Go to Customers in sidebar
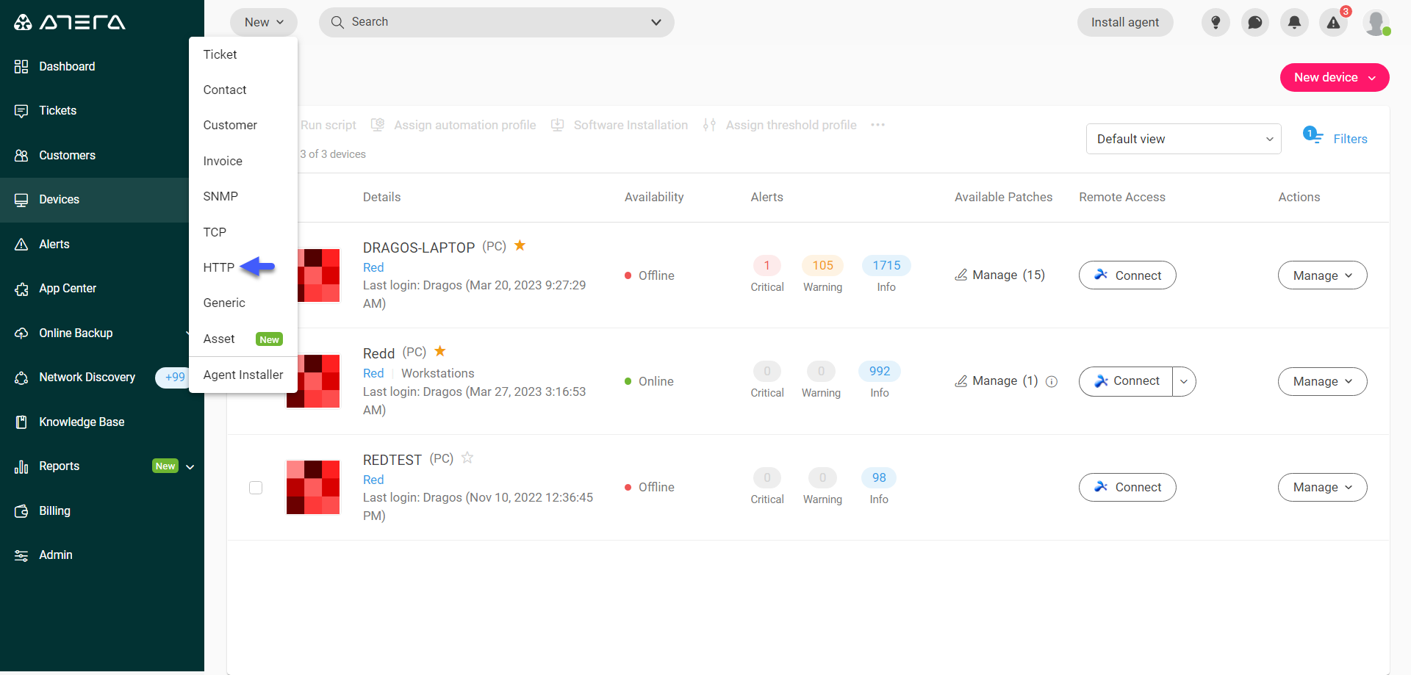1411x675 pixels. (67, 156)
